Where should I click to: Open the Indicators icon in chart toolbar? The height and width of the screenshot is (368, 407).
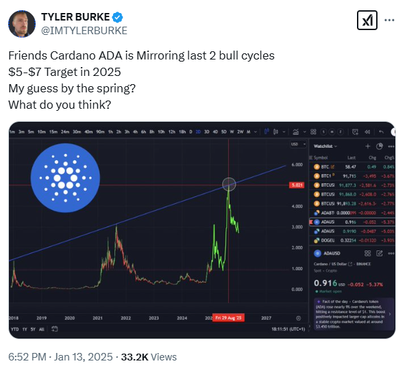tap(295, 132)
